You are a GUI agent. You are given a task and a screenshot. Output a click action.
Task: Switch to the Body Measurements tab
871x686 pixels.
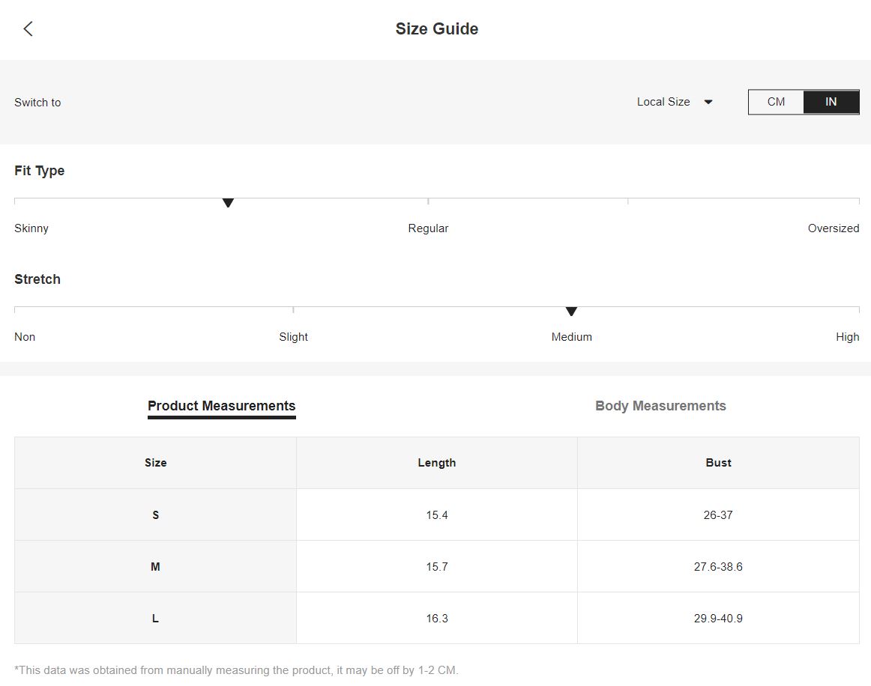click(x=660, y=406)
